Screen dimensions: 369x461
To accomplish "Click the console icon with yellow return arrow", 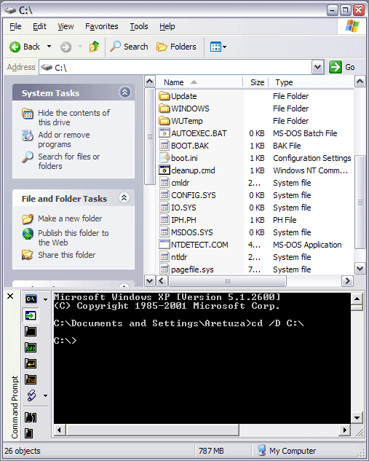I will coord(31,363).
